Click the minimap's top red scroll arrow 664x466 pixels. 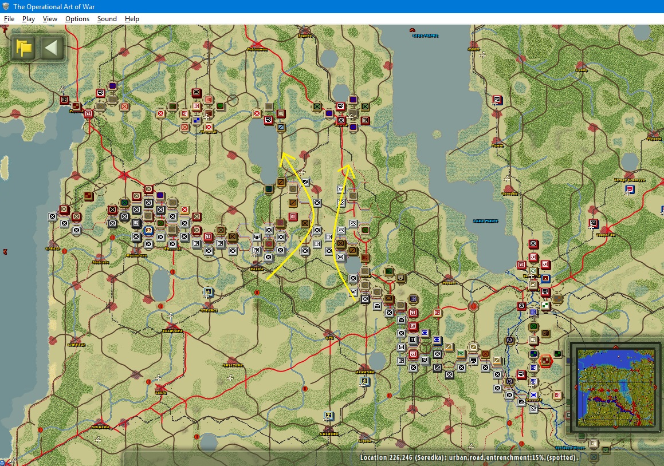tap(615, 347)
